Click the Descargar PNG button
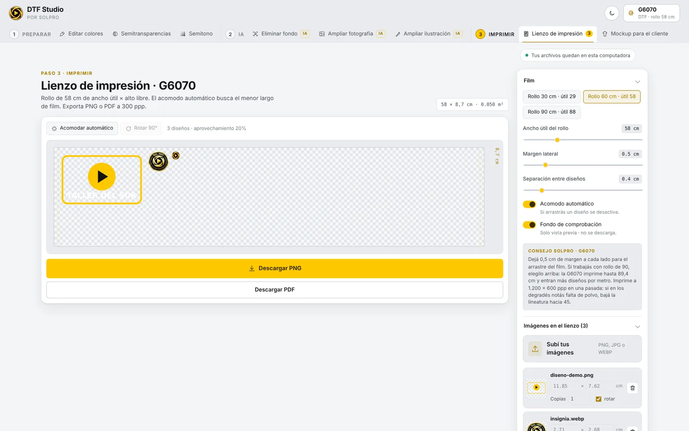Image resolution: width=689 pixels, height=431 pixels. (x=275, y=268)
